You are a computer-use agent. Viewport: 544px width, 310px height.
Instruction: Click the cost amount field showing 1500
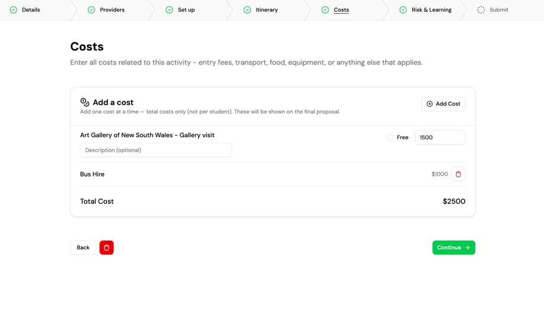(440, 138)
